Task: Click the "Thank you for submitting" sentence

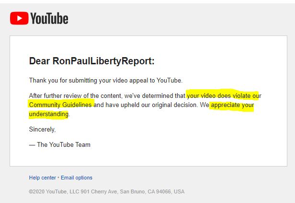Action: pyautogui.click(x=106, y=81)
